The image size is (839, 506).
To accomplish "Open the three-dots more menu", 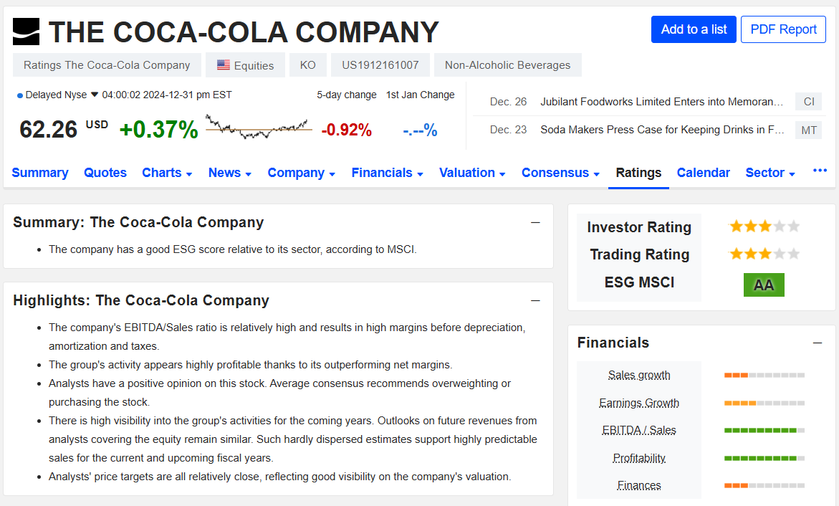I will click(820, 171).
